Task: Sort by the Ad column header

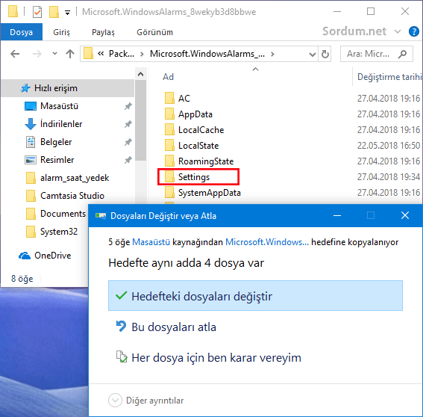Action: [168, 77]
